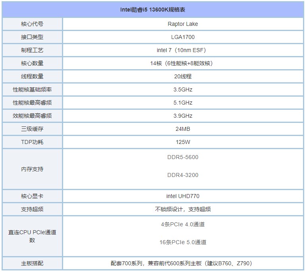Select the '线程数量' label cell
This screenshot has width=305, height=272.
(x=32, y=76)
